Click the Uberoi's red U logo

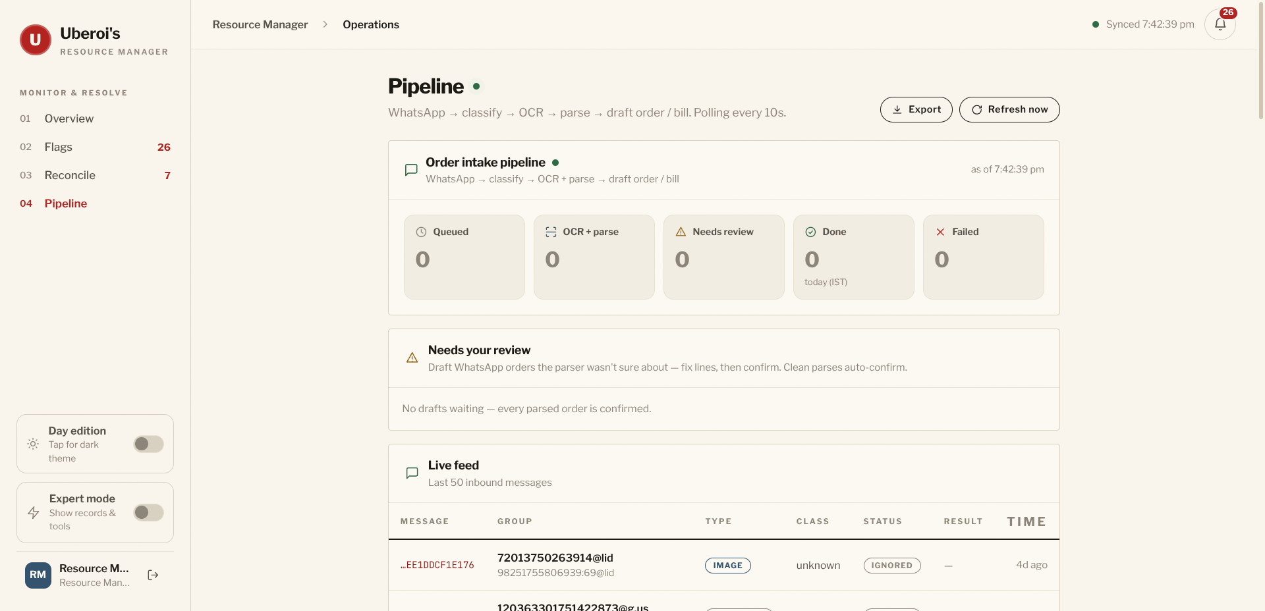[36, 40]
